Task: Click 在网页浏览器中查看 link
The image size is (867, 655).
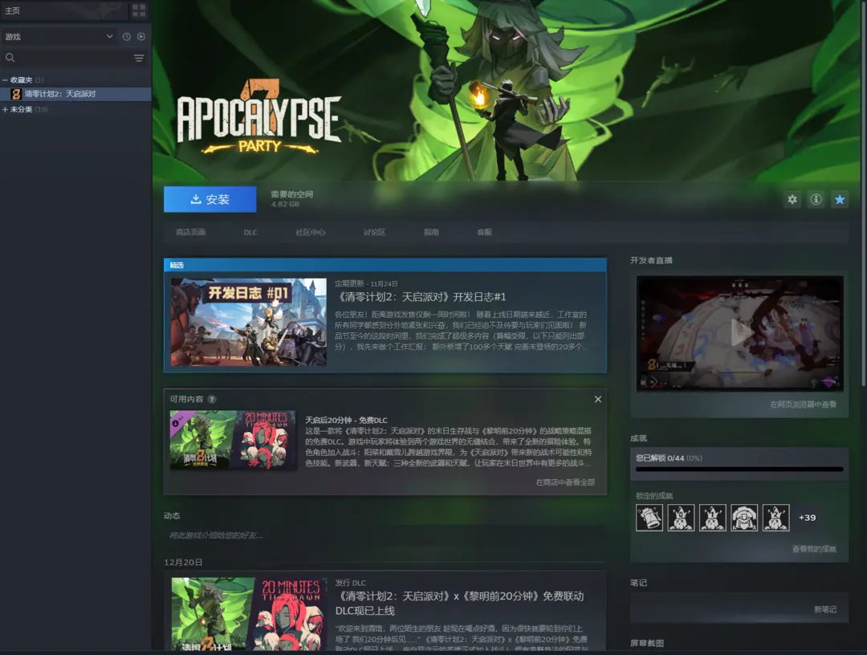Action: coord(803,405)
